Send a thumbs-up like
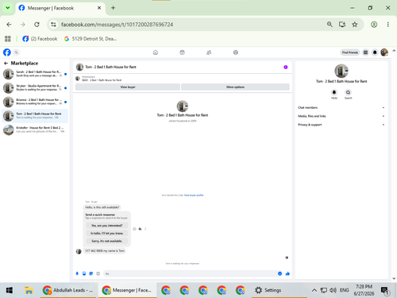Image resolution: width=397 pixels, height=298 pixels. coord(287,273)
